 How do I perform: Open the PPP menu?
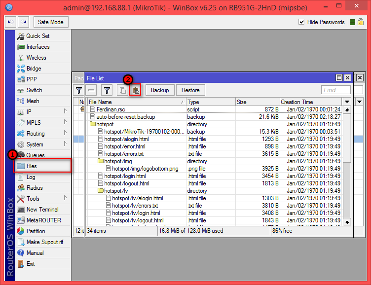[x=43, y=79]
